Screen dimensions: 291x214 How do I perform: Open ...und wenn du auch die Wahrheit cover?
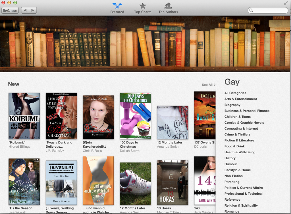tap(98, 181)
